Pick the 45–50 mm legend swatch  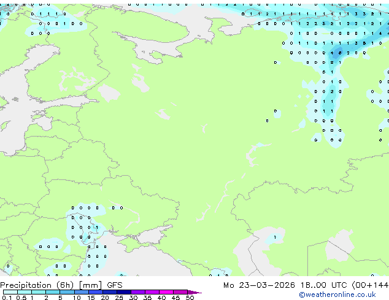pyautogui.click(x=180, y=292)
